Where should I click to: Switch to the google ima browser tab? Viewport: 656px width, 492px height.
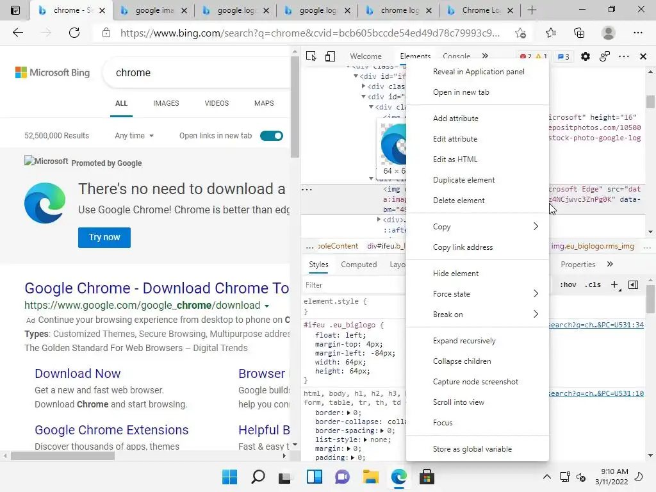coord(154,10)
